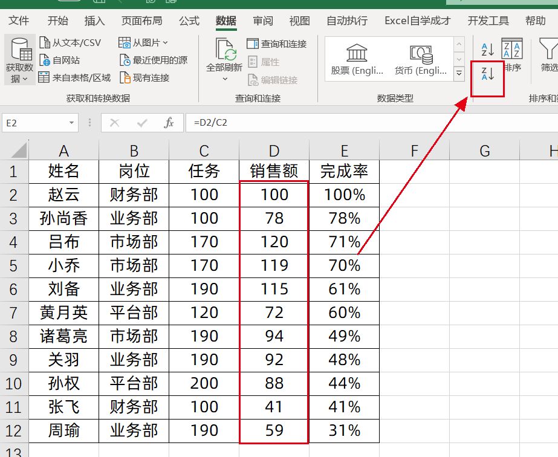Screen dimensions: 558x457
Task: Expand the data types gallery more arrow
Action: [x=459, y=74]
